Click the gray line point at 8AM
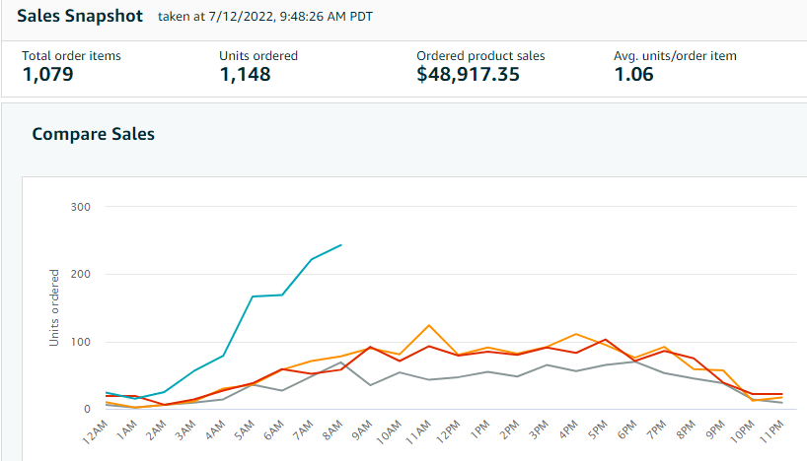Image resolution: width=807 pixels, height=461 pixels. pyautogui.click(x=341, y=362)
